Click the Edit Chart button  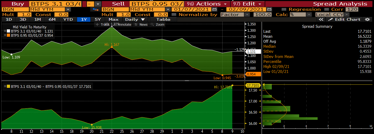344,19
